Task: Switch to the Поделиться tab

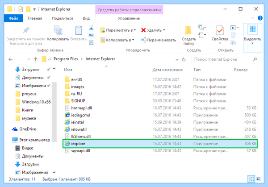Action: (x=63, y=18)
